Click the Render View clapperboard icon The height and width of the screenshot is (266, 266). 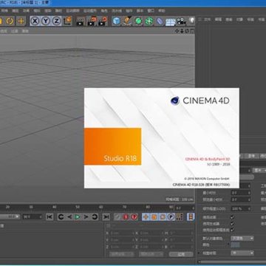pyautogui.click(x=81, y=21)
